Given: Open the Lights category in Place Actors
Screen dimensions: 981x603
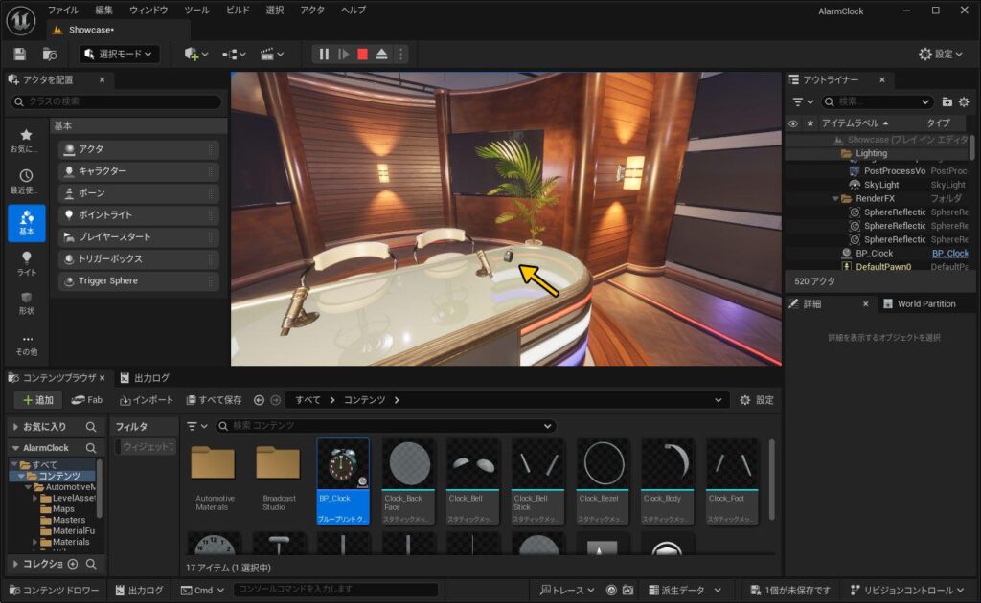Looking at the screenshot, I should pyautogui.click(x=27, y=263).
